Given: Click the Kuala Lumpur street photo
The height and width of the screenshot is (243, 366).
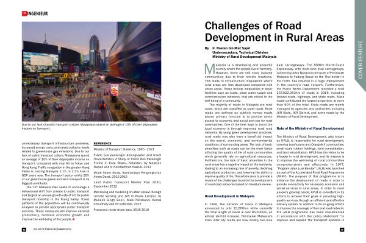Looking at the screenshot, I should coord(91,71).
